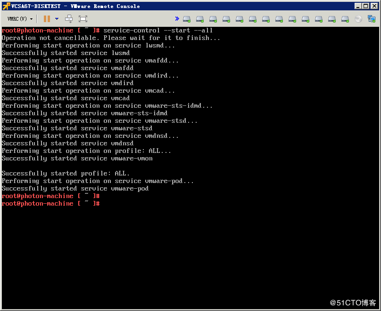This screenshot has width=381, height=311.
Task: Click the 'service-control --start --all' command text
Action: point(158,30)
